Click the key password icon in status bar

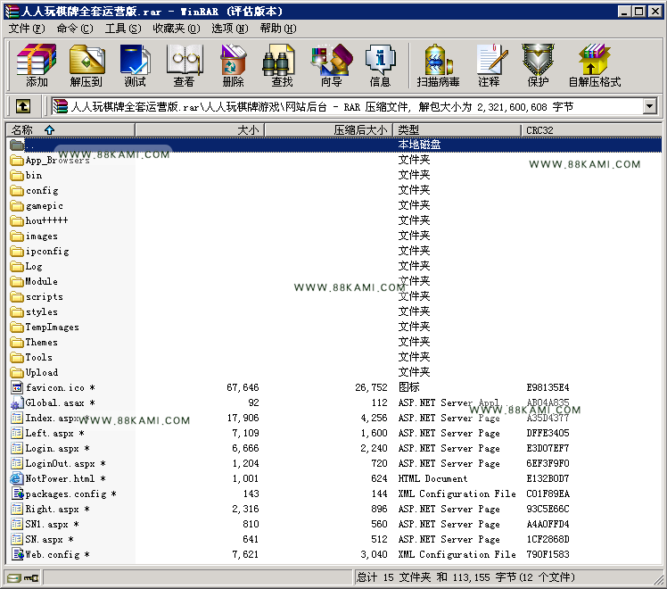31,577
